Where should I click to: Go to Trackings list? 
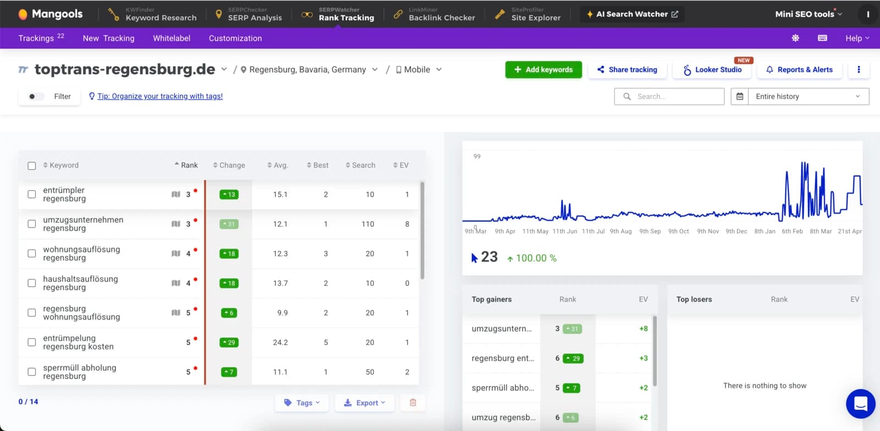41,38
